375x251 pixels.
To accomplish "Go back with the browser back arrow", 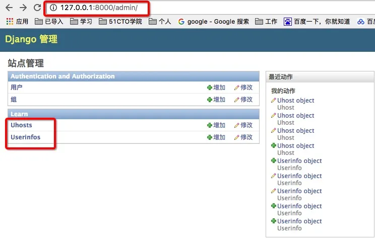I will [9, 8].
